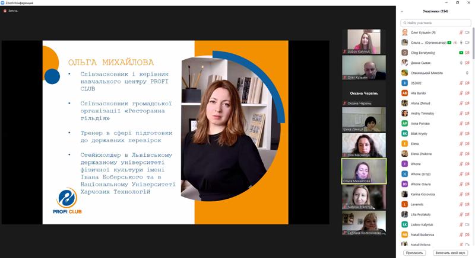
Task: Click the Пригласить button
Action: pos(414,253)
